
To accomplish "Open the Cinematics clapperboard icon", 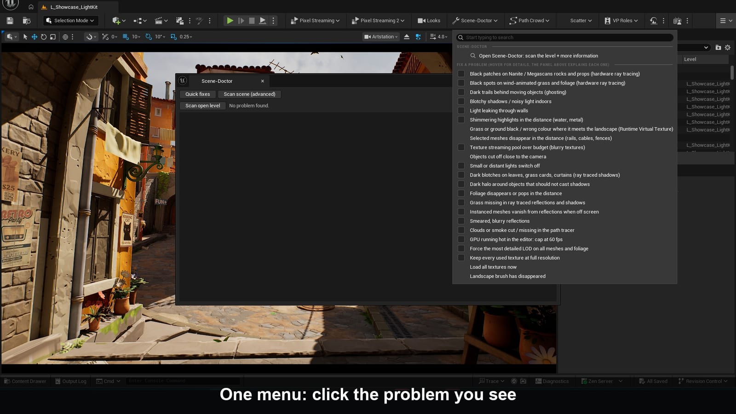I will 159,21.
